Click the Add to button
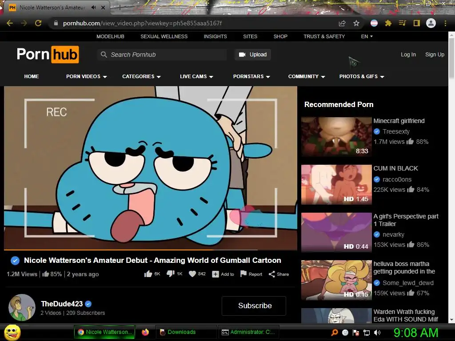 [223, 274]
